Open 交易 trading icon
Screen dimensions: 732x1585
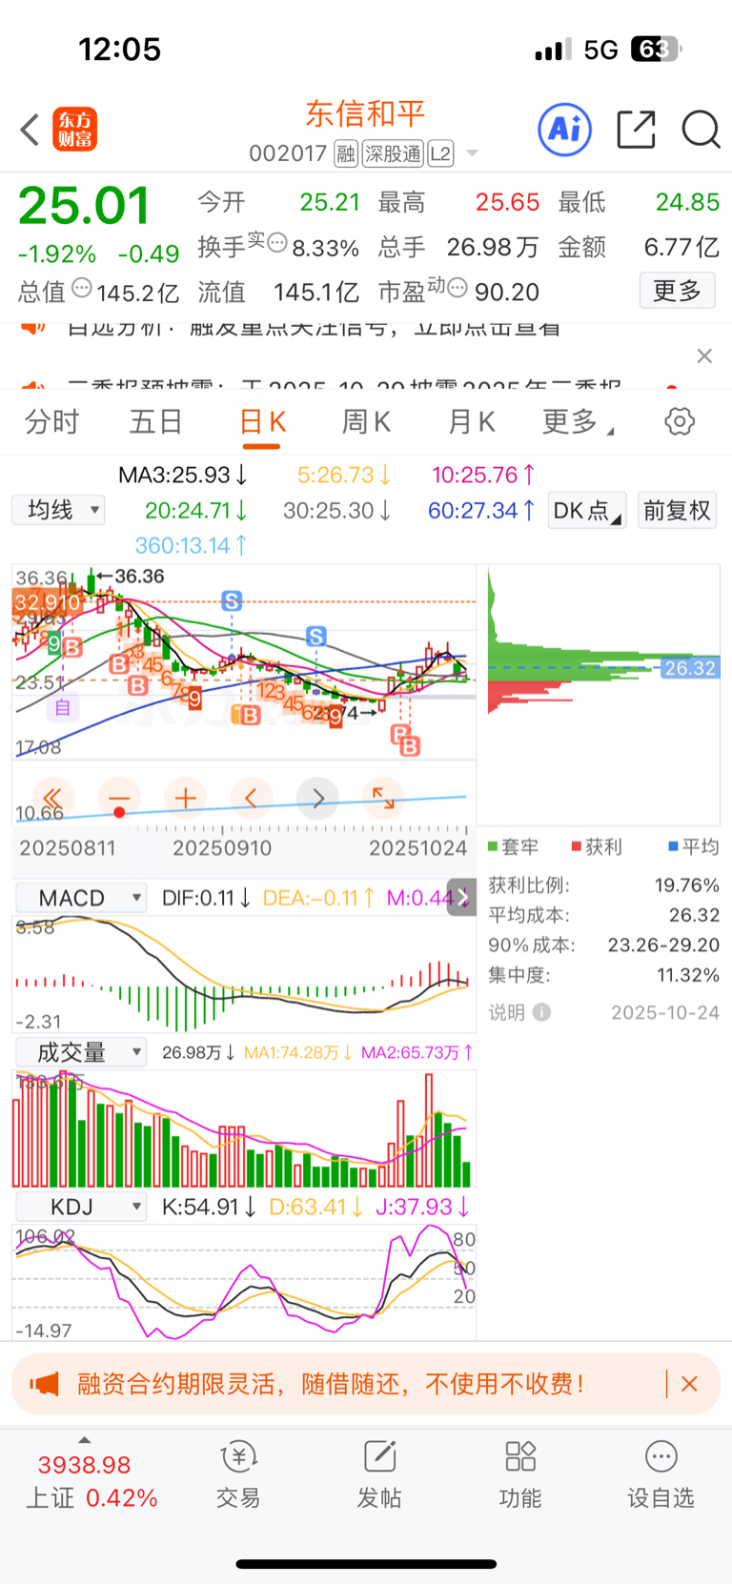[238, 1474]
